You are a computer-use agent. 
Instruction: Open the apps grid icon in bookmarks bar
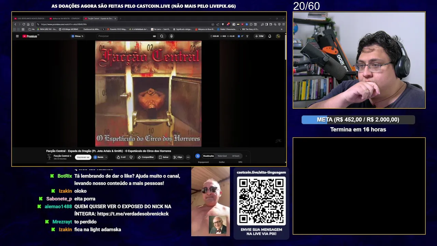pyautogui.click(x=23, y=29)
